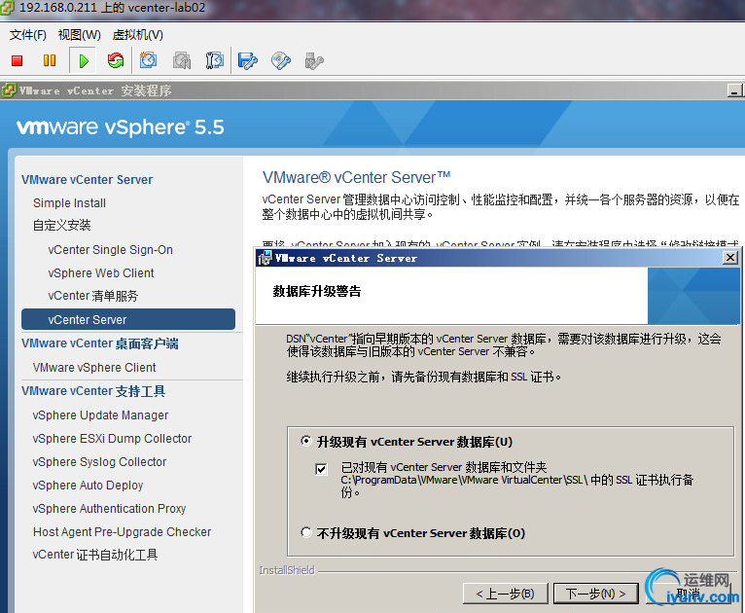
Task: Select vCenter 证书自动化工具 entry
Action: 95,555
